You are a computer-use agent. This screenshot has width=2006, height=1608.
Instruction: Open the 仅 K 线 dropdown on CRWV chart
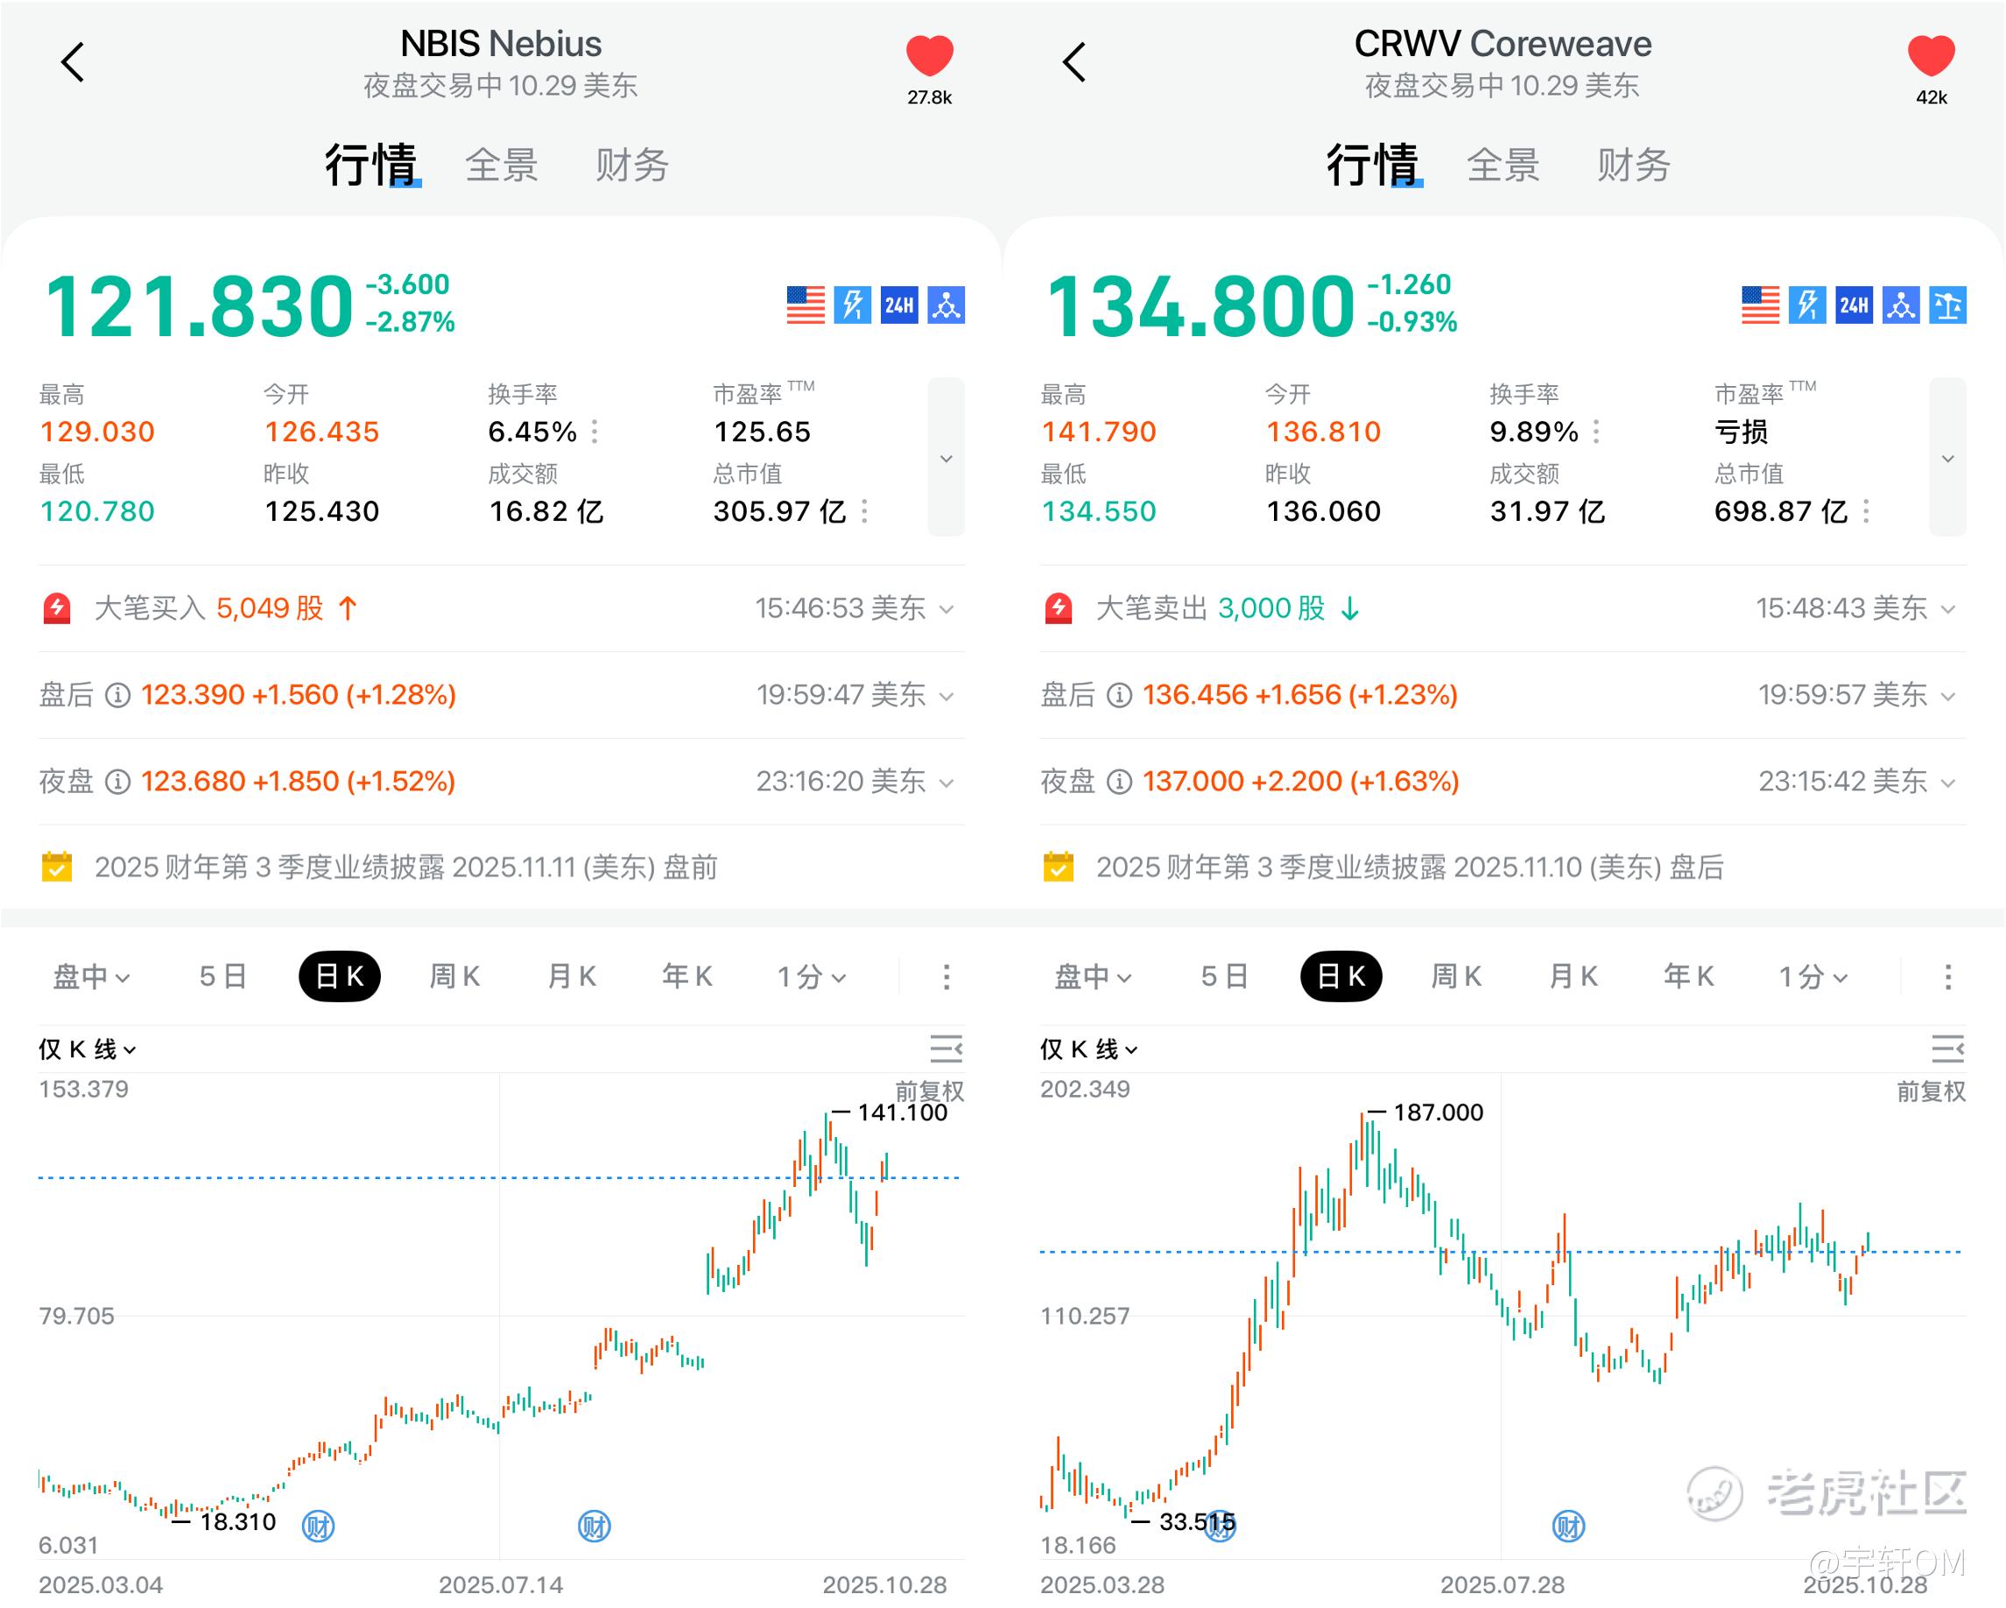pyautogui.click(x=1088, y=1049)
